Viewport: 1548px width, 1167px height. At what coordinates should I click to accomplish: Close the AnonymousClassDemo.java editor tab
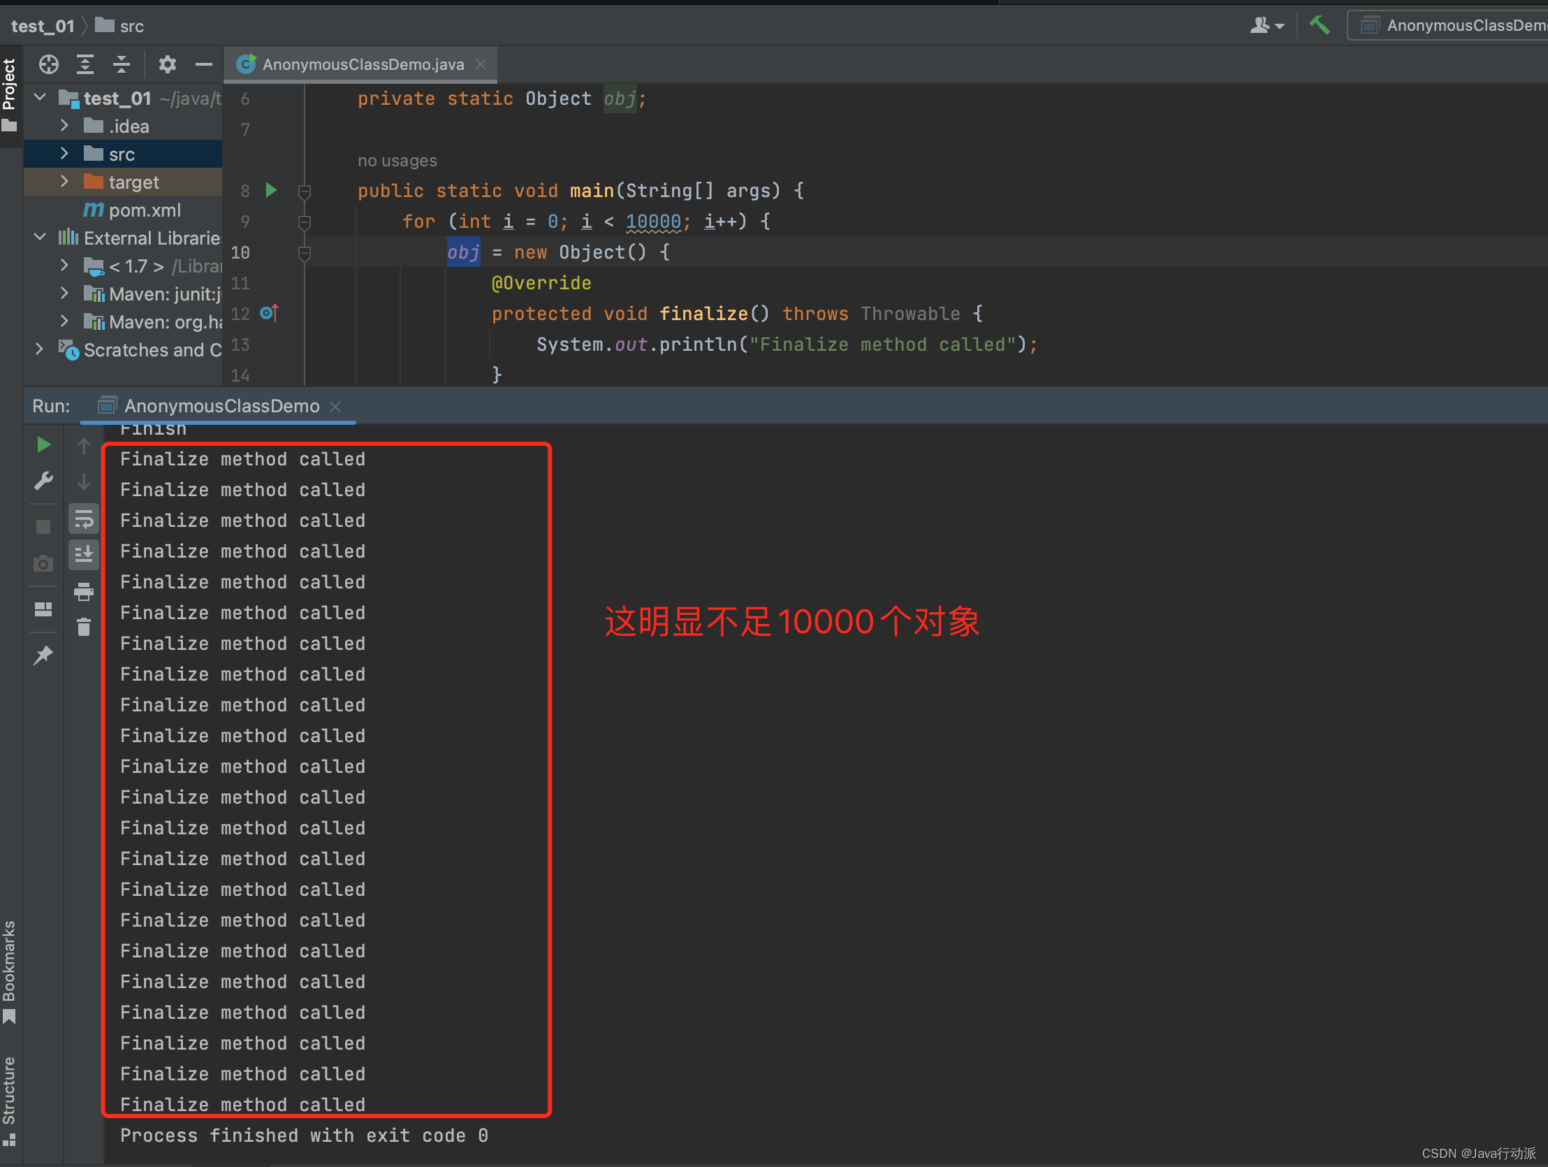(x=481, y=64)
